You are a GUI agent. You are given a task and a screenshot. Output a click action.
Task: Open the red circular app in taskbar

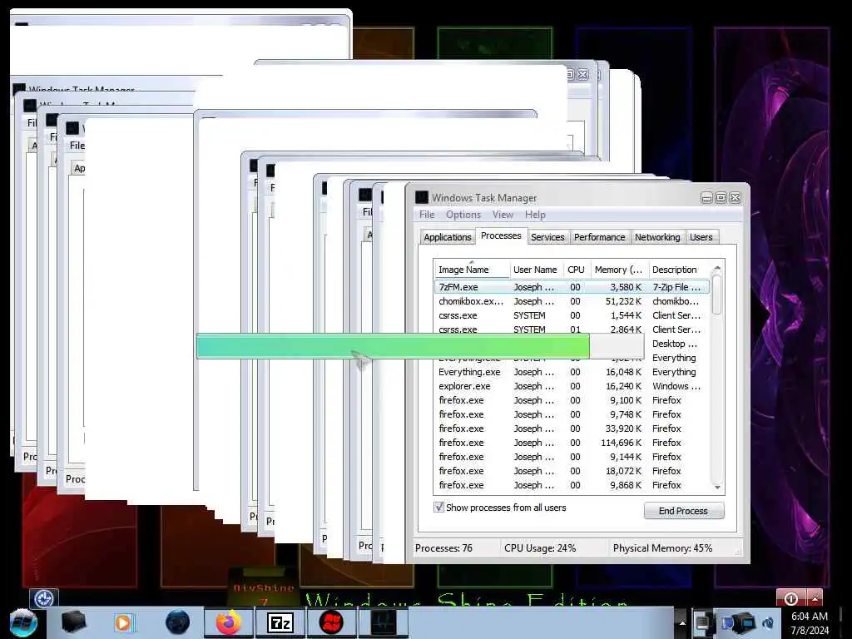tap(331, 622)
